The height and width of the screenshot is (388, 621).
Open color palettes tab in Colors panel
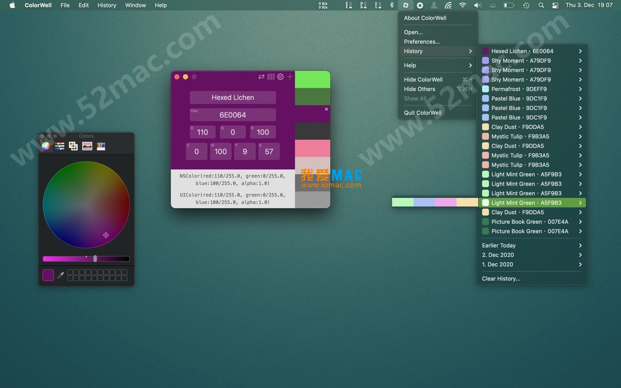73,146
